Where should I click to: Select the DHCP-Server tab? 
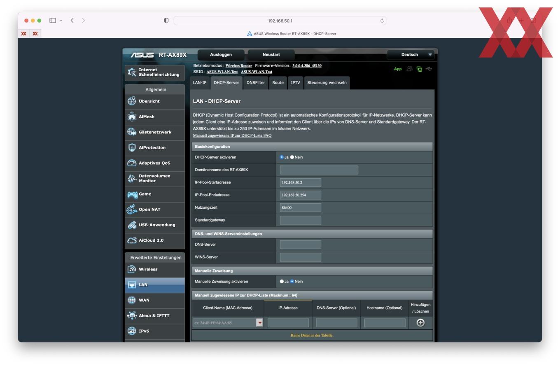tap(226, 83)
